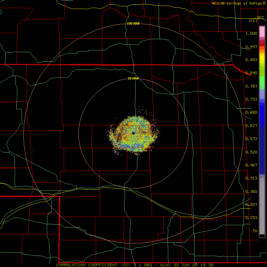The height and width of the screenshot is (267, 267).
Task: Click the bright green segment of the color bar
Action: click(262, 81)
